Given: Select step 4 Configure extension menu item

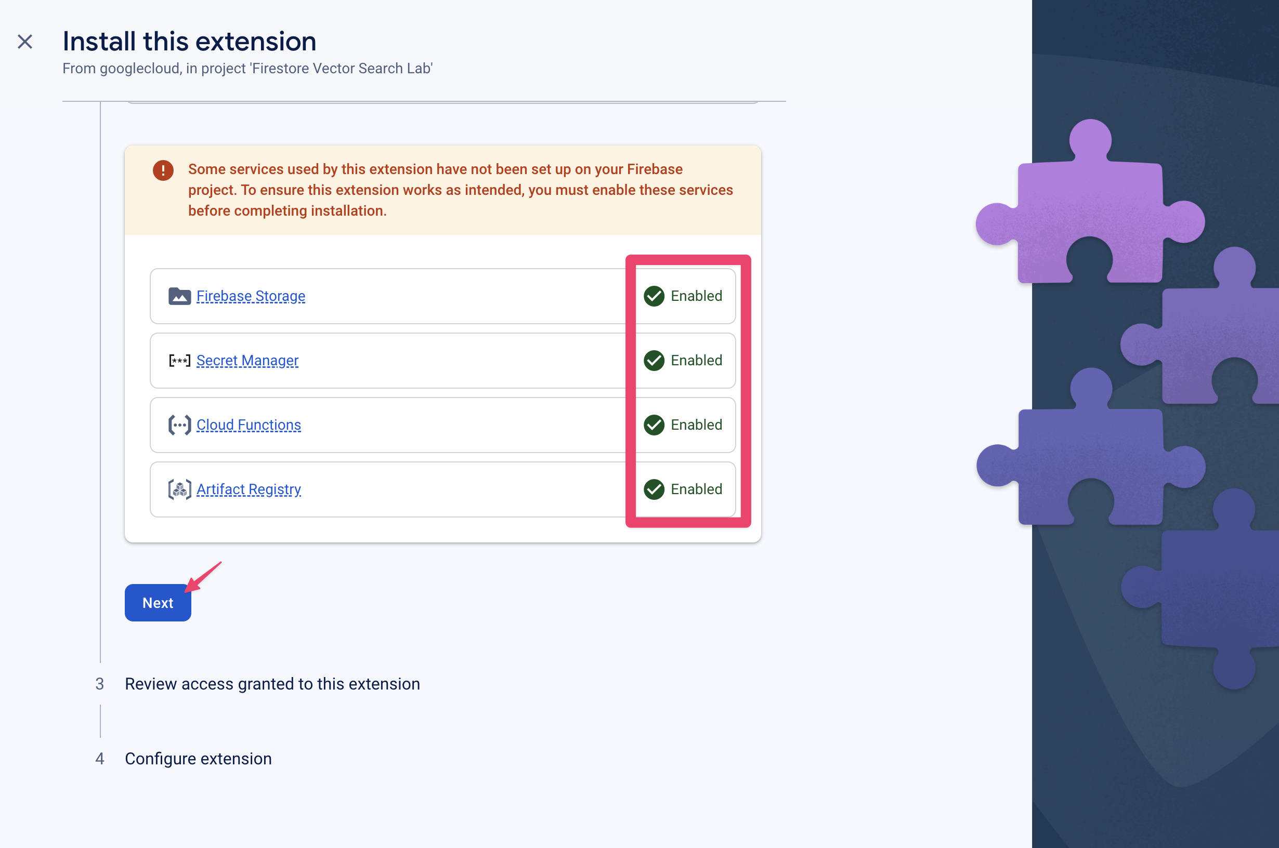Looking at the screenshot, I should [x=197, y=757].
